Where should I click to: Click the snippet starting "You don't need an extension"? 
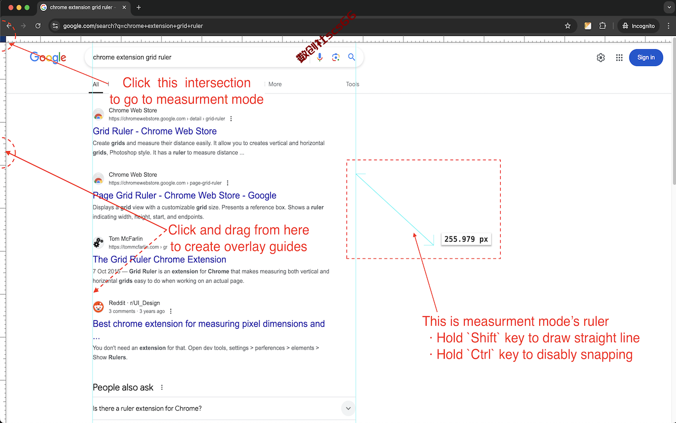click(x=206, y=353)
